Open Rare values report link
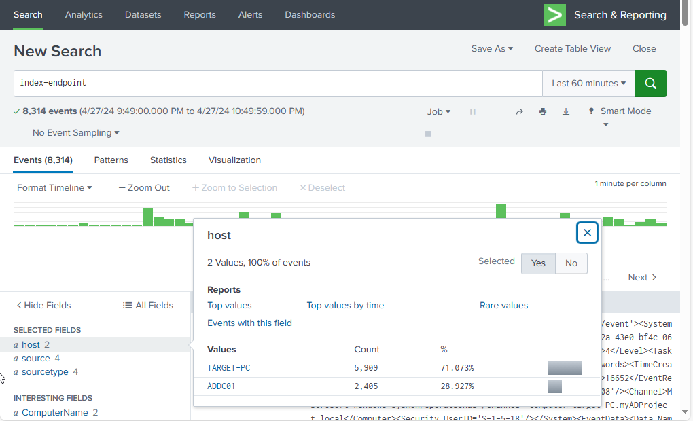693x421 pixels. (x=503, y=306)
